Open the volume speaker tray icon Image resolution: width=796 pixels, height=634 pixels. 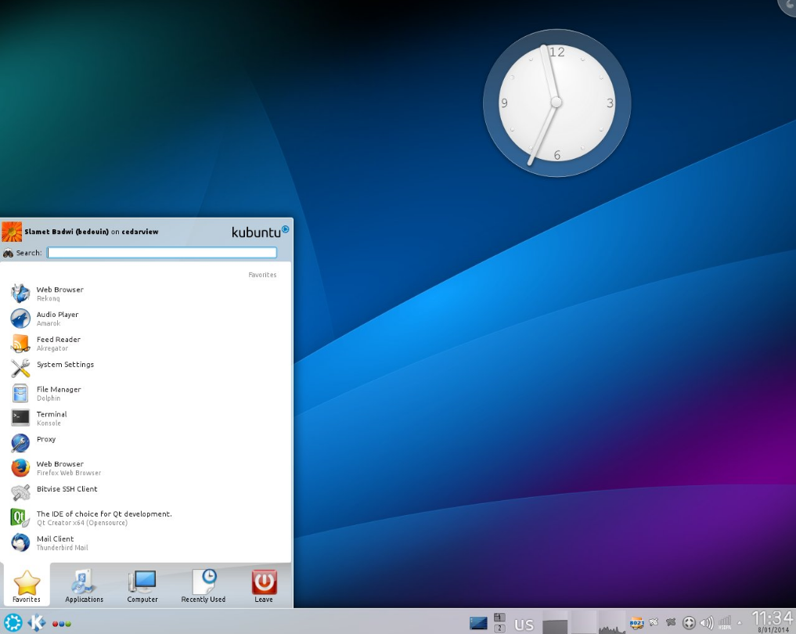tap(706, 623)
